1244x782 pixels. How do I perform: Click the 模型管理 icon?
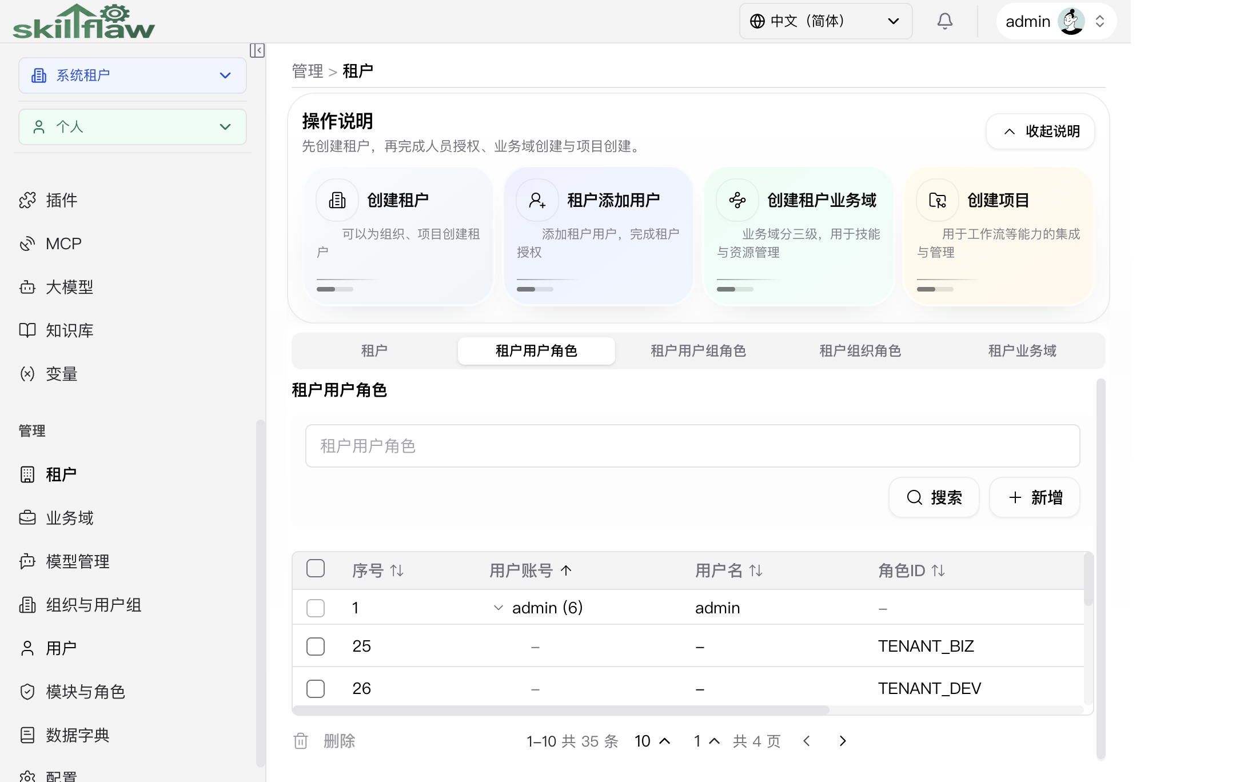pos(27,561)
